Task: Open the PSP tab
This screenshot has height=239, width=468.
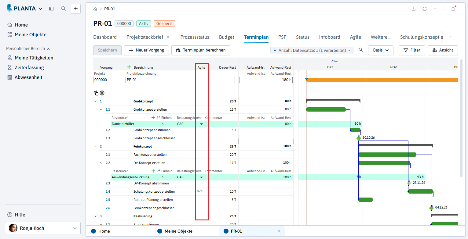Action: pyautogui.click(x=282, y=37)
